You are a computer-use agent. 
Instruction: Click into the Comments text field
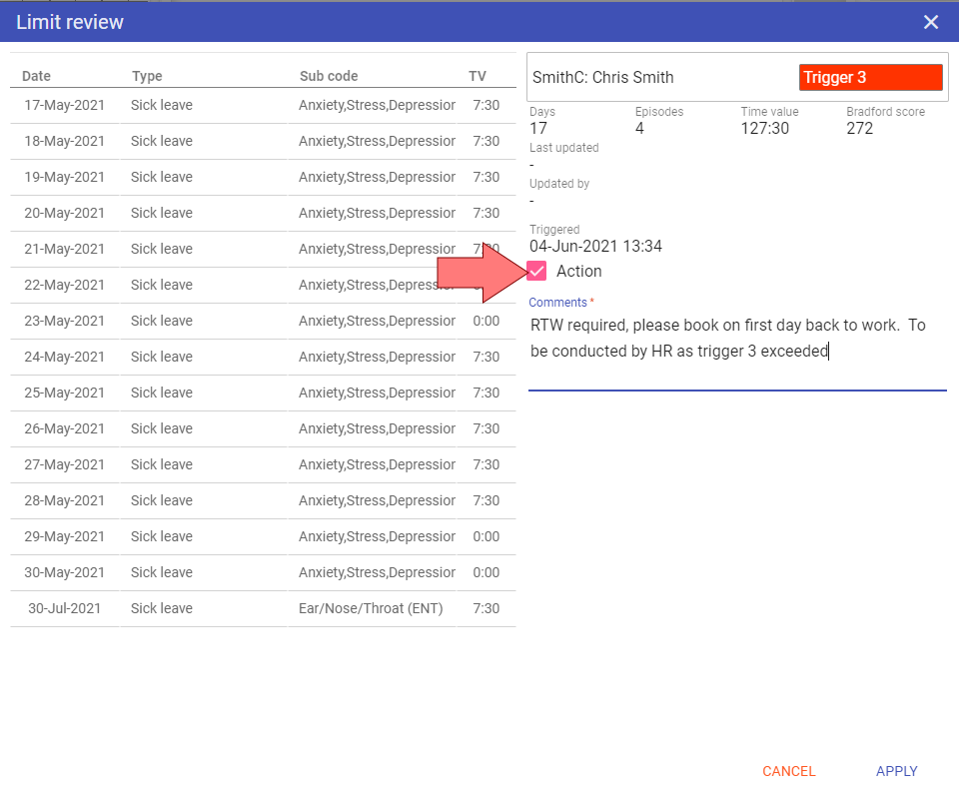pyautogui.click(x=736, y=340)
